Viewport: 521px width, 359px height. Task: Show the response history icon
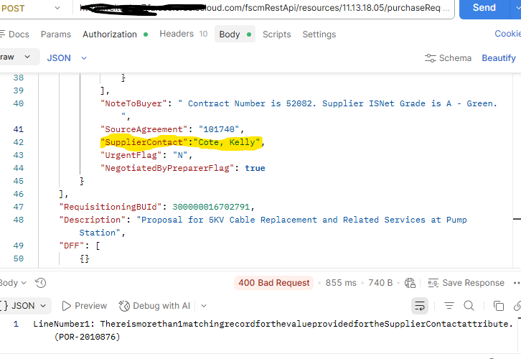point(40,283)
